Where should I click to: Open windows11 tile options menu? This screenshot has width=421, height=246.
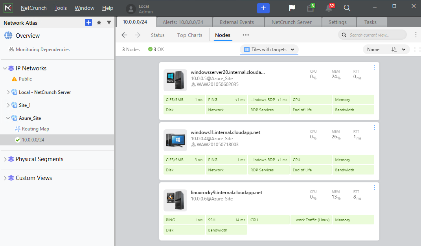(374, 127)
